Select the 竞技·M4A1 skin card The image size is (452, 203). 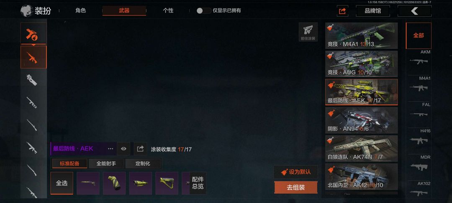pyautogui.click(x=362, y=36)
